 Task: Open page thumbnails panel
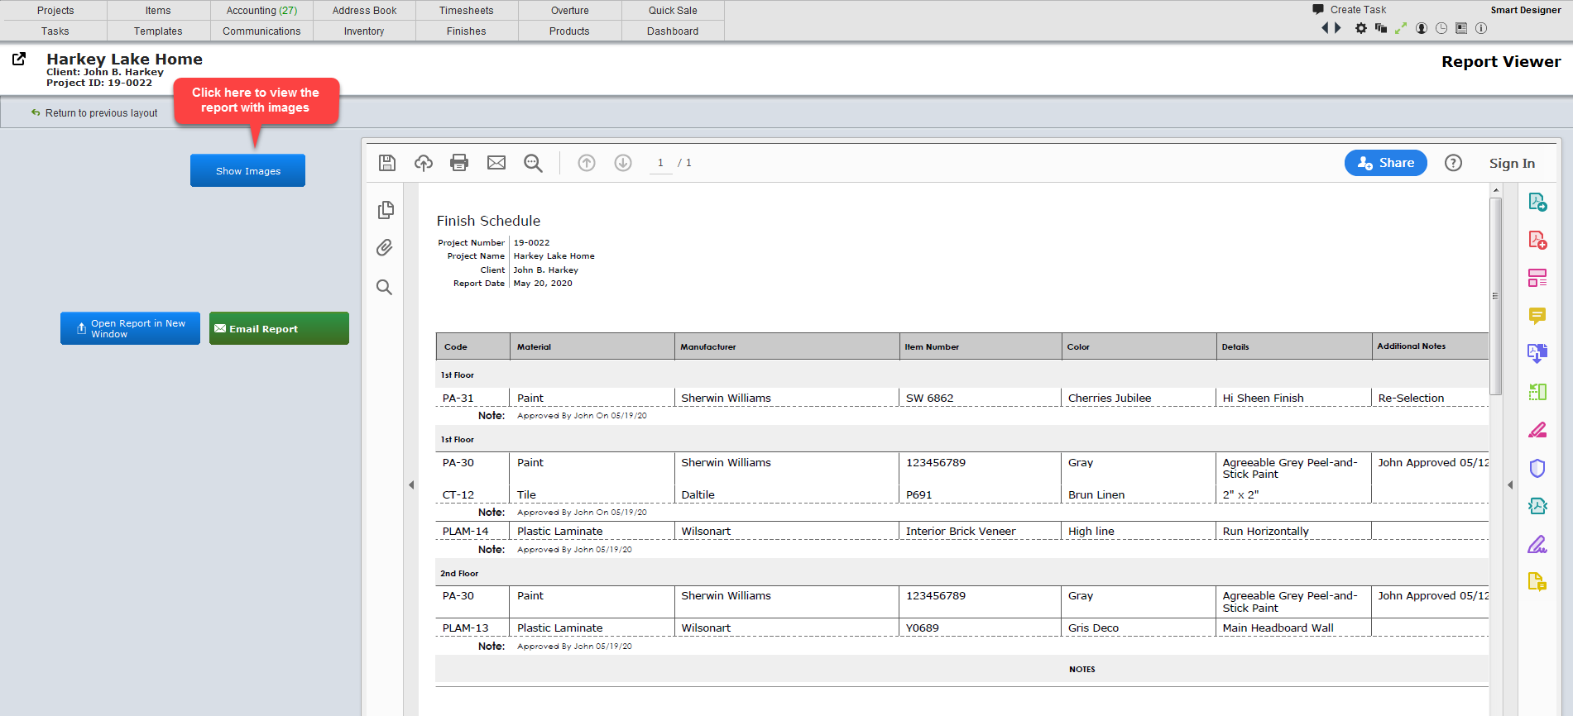[385, 210]
